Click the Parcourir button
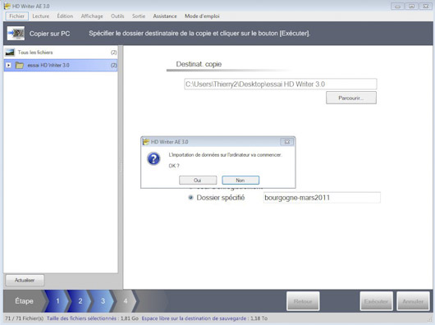Image resolution: width=435 pixels, height=325 pixels. pyautogui.click(x=351, y=98)
